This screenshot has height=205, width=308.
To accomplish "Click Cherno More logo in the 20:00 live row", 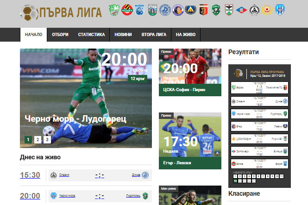I will tap(53, 196).
